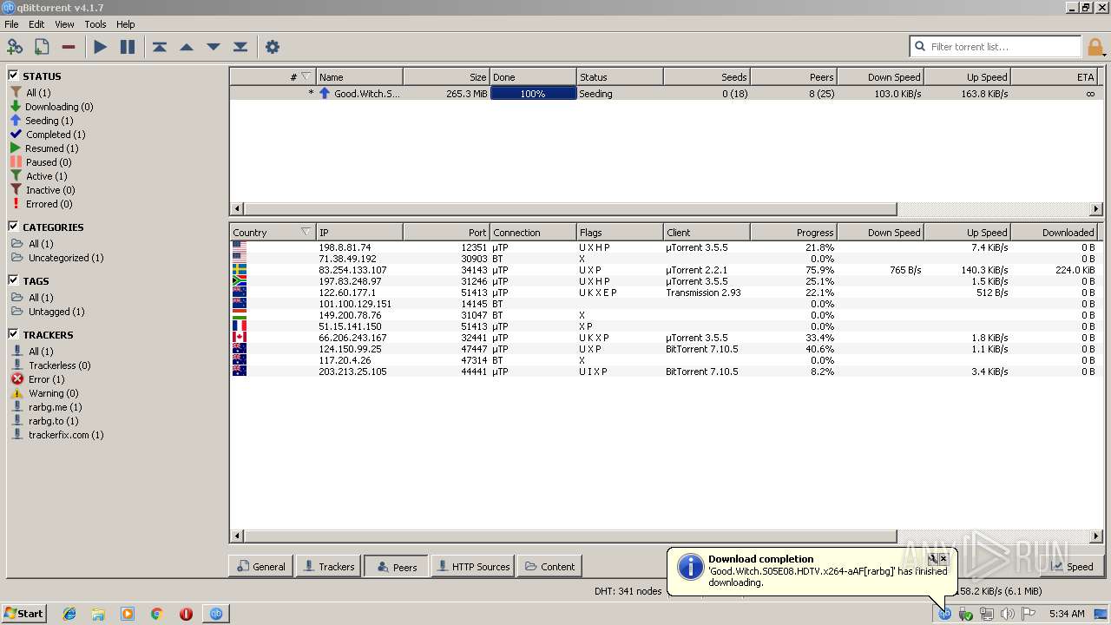The height and width of the screenshot is (625, 1111).
Task: Select the Good.Witch.S... torrent row
Action: [x=664, y=93]
